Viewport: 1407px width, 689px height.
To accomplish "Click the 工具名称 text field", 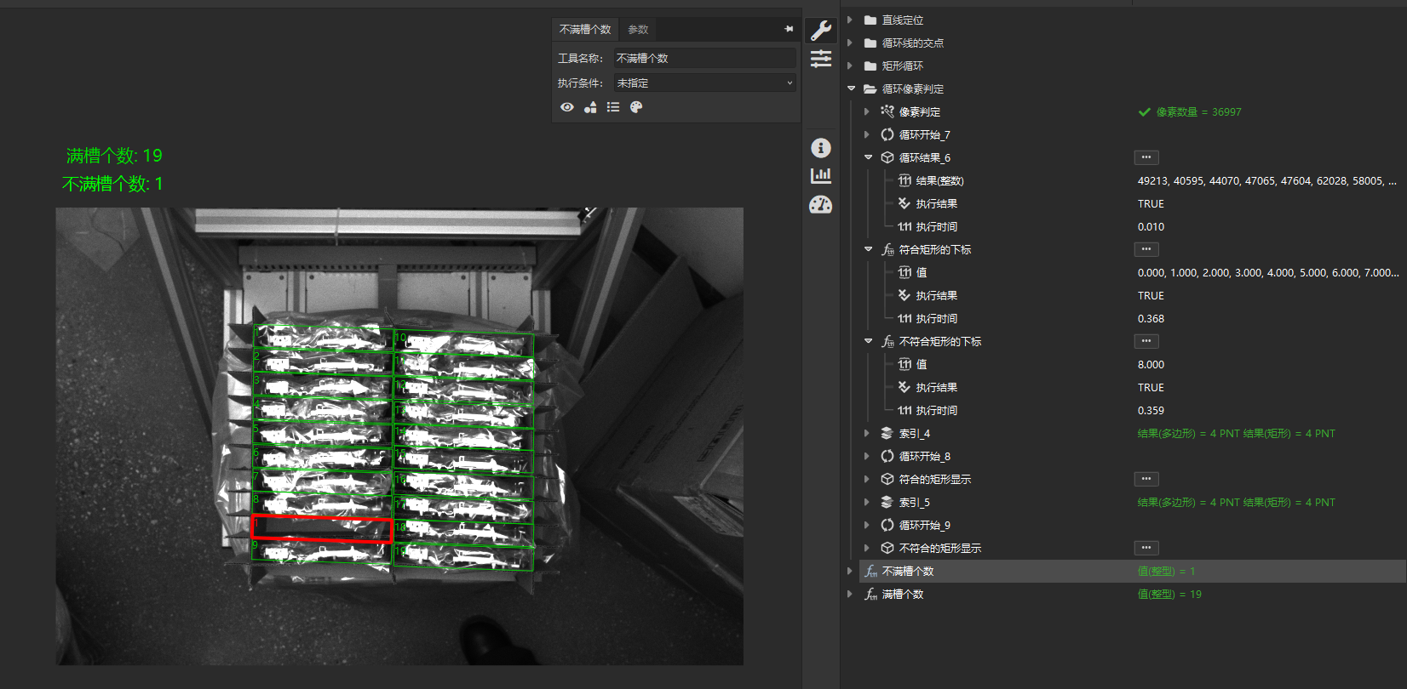I will pyautogui.click(x=704, y=58).
